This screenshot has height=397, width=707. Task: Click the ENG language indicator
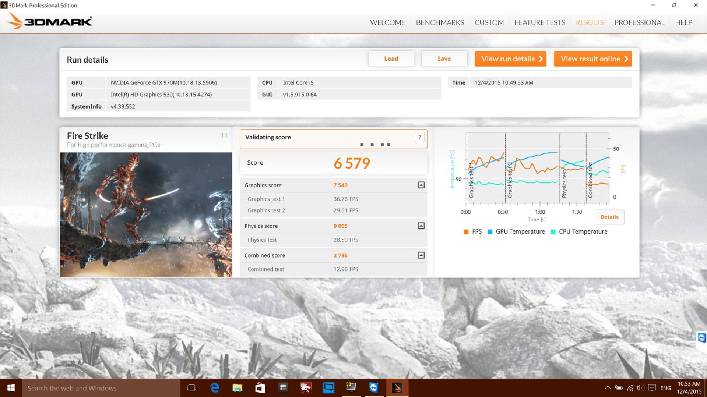tap(665, 388)
